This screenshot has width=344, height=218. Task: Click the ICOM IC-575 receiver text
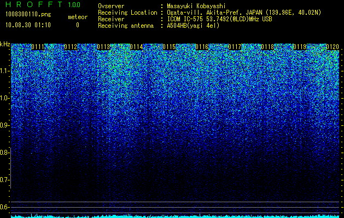coord(219,19)
